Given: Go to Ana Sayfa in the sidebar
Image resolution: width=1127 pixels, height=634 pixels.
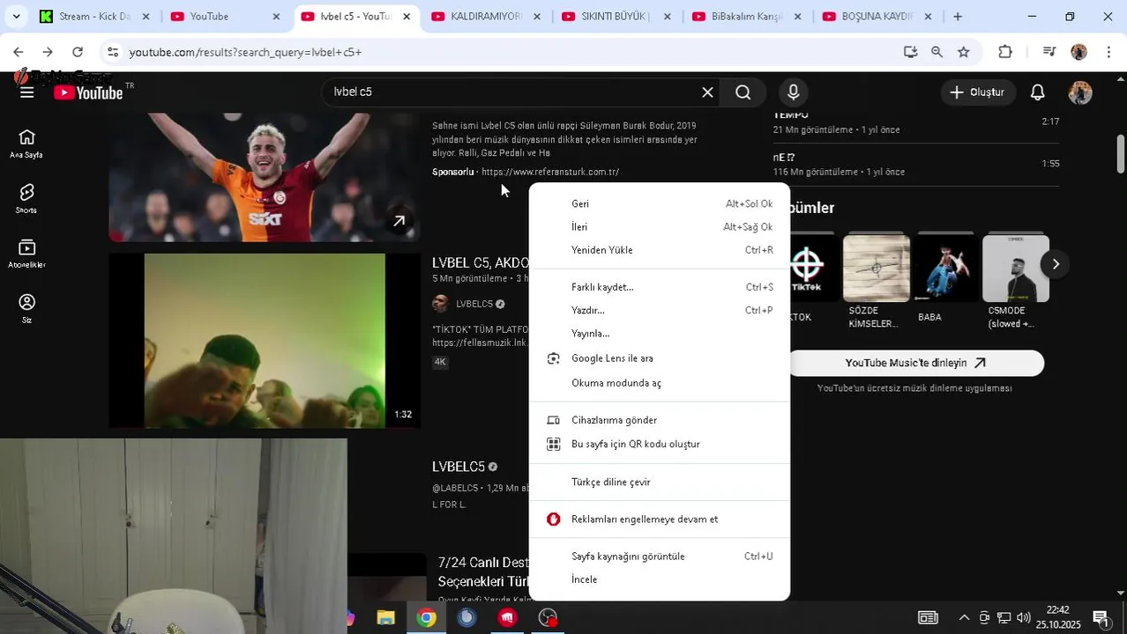Looking at the screenshot, I should tap(26, 144).
